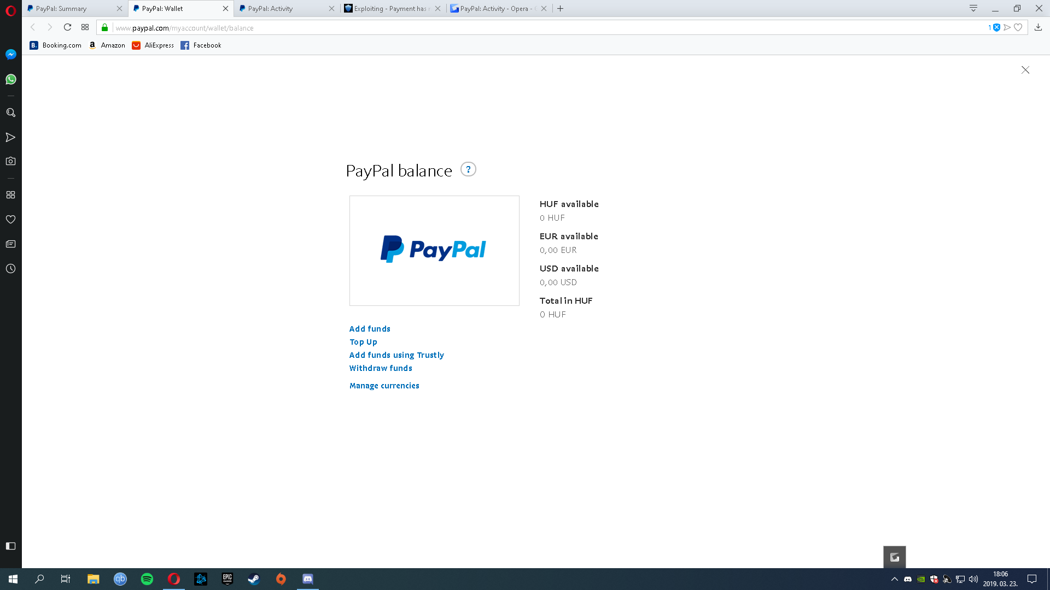Open My Flow send icon in sidebar

tap(10, 137)
